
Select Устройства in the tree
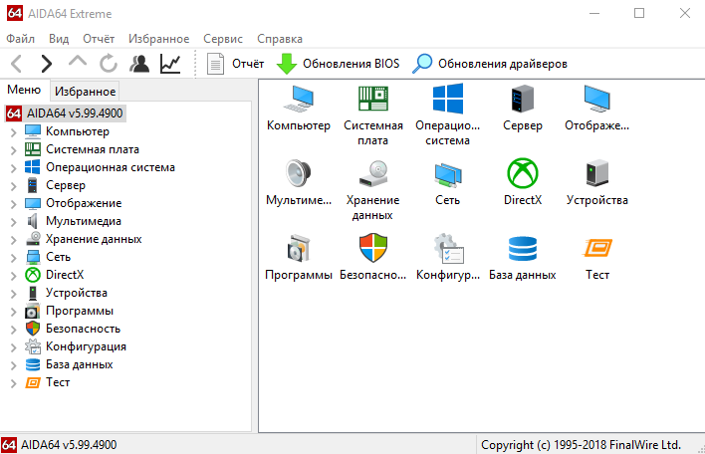pyautogui.click(x=77, y=293)
